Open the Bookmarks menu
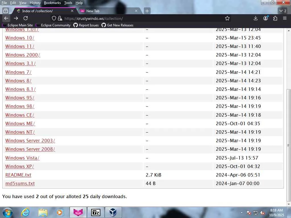Viewport: 291px width, 218px height. click(x=52, y=3)
